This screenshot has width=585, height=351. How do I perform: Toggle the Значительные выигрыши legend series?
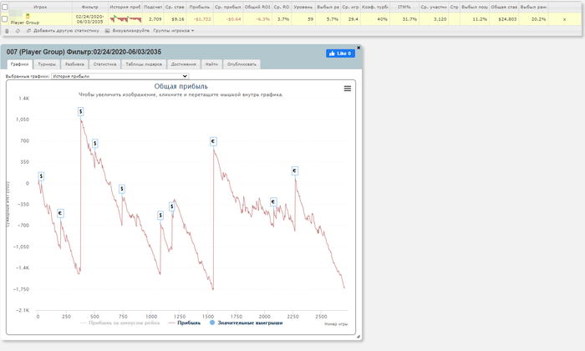point(246,323)
